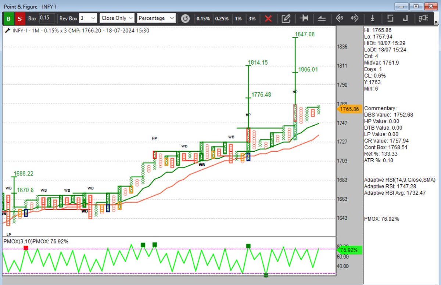Click the bracket pattern tool icon
The height and width of the screenshot is (285, 441).
(390, 18)
